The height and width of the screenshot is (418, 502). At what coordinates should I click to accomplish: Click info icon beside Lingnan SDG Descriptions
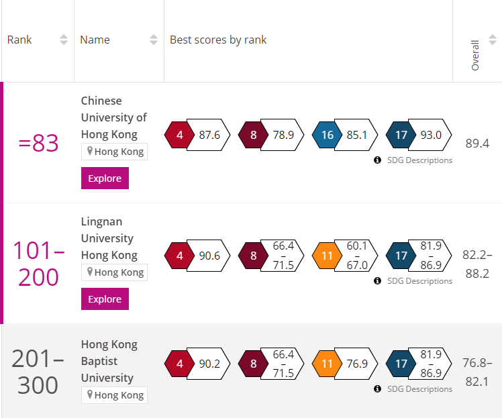tap(377, 281)
